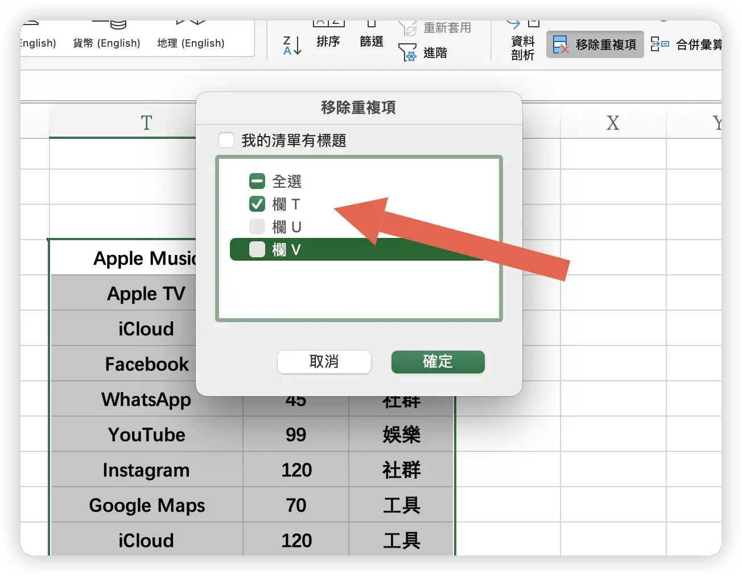The width and height of the screenshot is (742, 576).
Task: Check the 欄 U checkbox
Action: pos(257,227)
